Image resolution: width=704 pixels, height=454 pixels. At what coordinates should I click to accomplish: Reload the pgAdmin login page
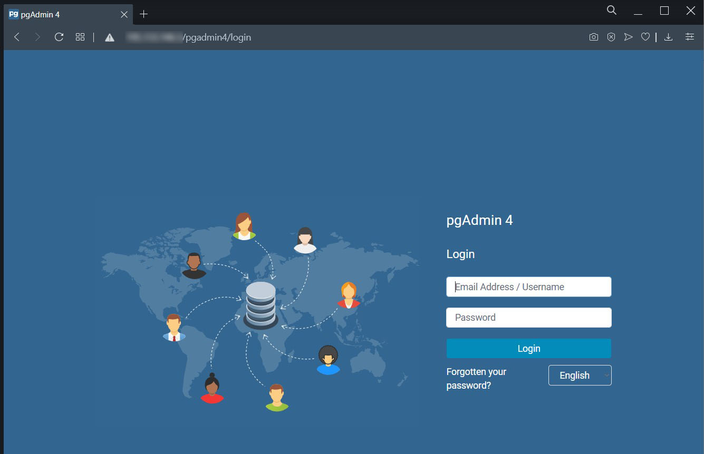[x=59, y=37]
